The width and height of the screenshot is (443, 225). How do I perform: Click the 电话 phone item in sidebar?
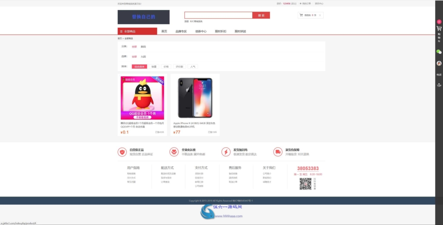[439, 75]
